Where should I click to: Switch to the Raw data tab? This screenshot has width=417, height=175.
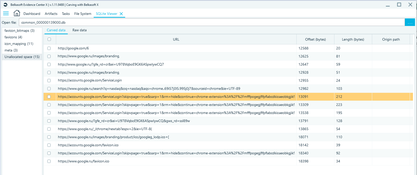click(x=80, y=30)
